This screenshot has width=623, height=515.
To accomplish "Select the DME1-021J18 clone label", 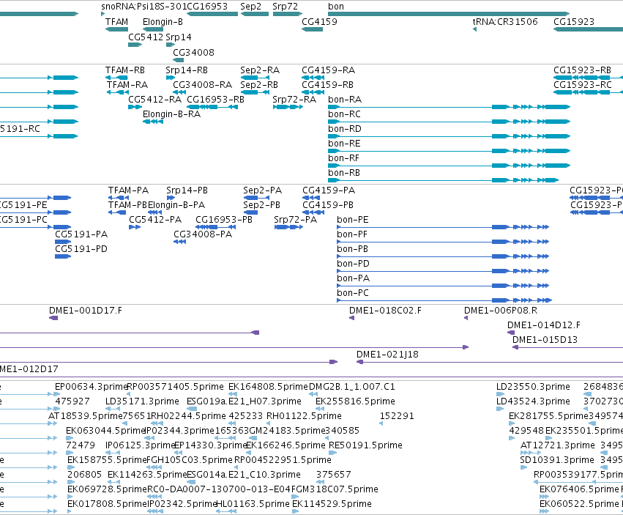I will point(387,355).
